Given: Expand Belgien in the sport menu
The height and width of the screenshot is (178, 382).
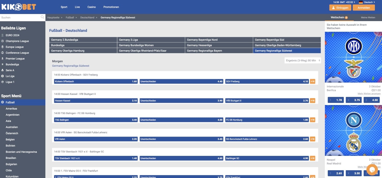Looking at the screenshot, I should click(10, 139).
